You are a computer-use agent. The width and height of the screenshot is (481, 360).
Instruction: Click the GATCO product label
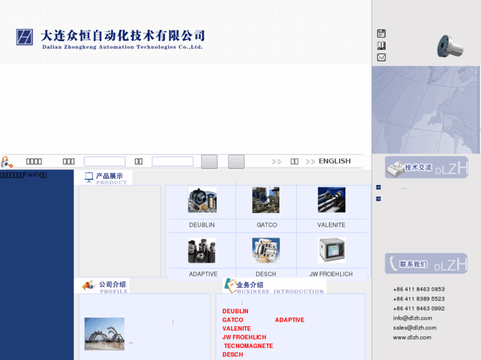point(267,225)
